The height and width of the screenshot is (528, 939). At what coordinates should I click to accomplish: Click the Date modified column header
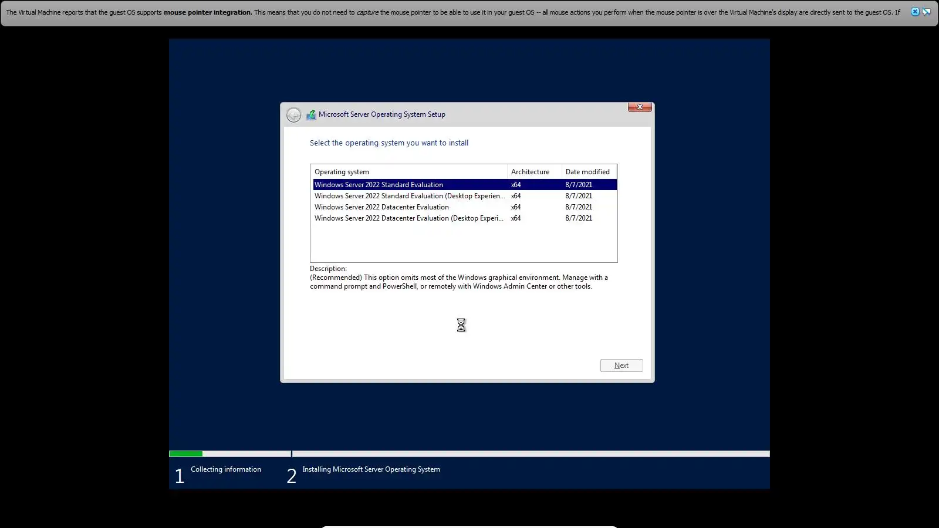pos(589,172)
